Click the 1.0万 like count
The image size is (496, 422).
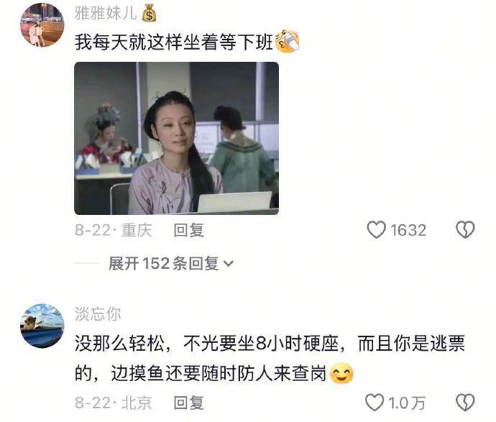click(406, 403)
